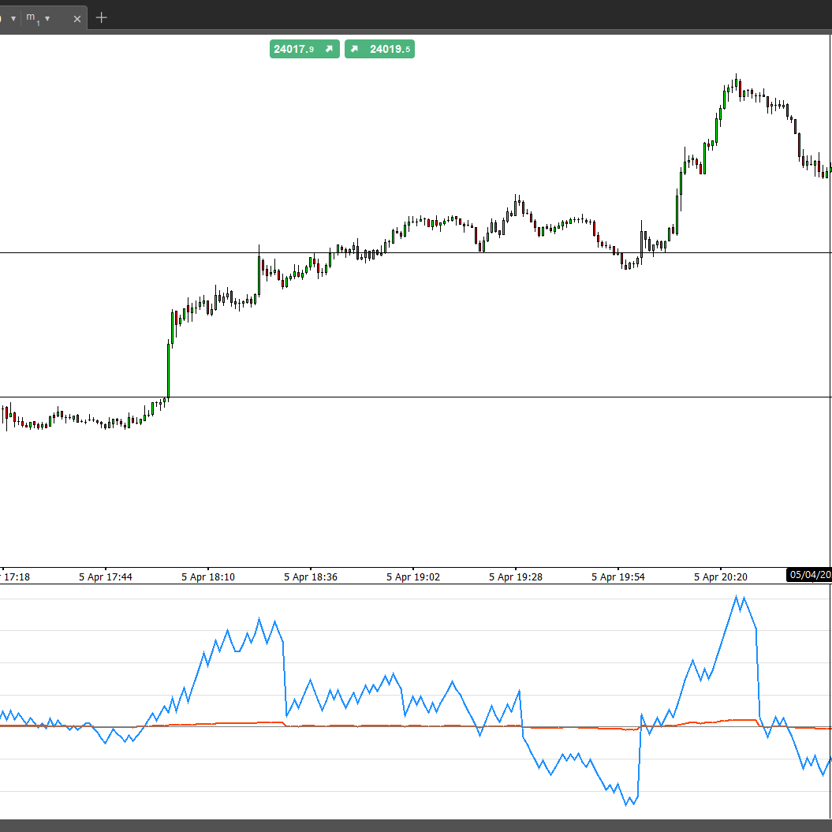The image size is (832, 832).
Task: Open a new chart tab with plus icon
Action: tap(101, 18)
